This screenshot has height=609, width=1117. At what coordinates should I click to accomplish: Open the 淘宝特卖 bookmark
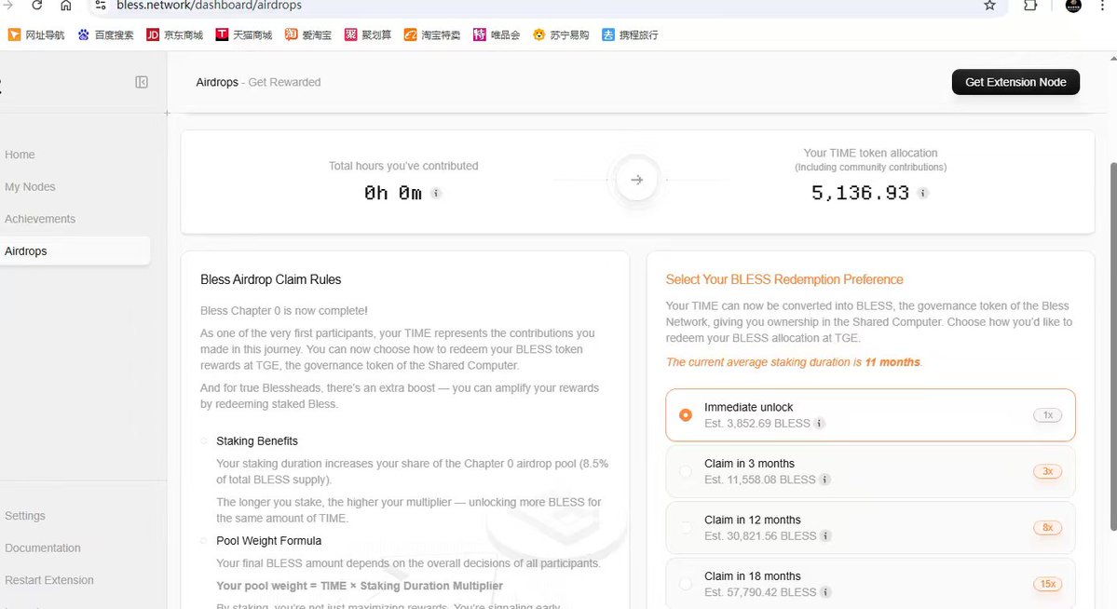431,34
